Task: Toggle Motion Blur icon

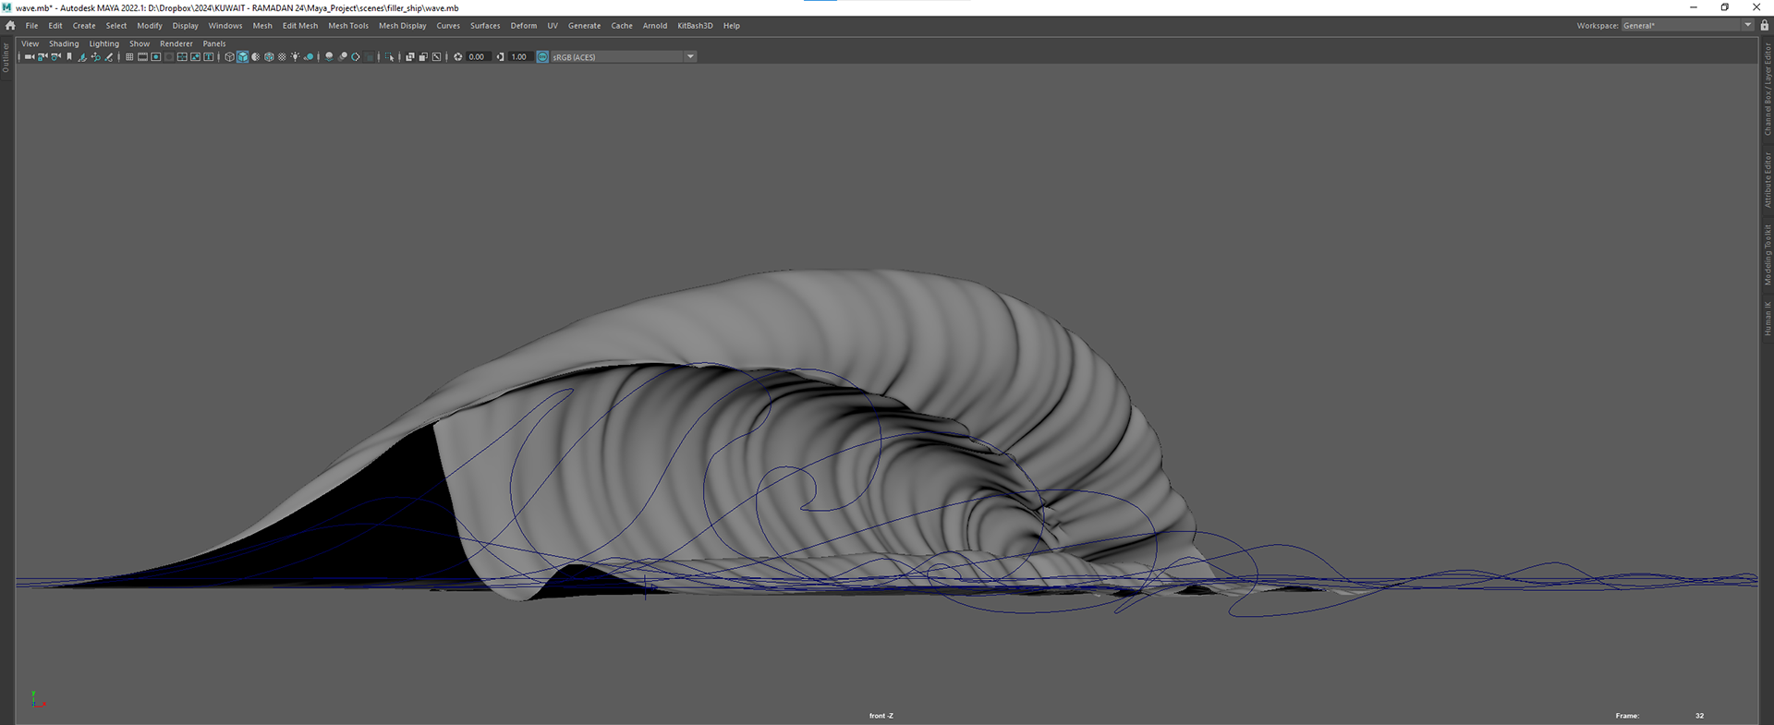Action: pyautogui.click(x=342, y=57)
